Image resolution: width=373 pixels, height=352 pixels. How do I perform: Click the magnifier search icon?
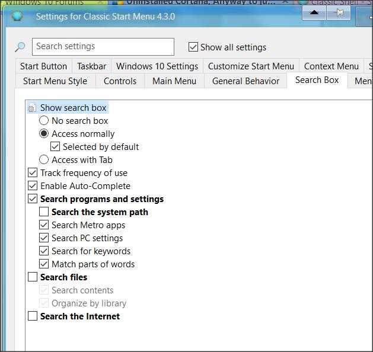[x=20, y=47]
